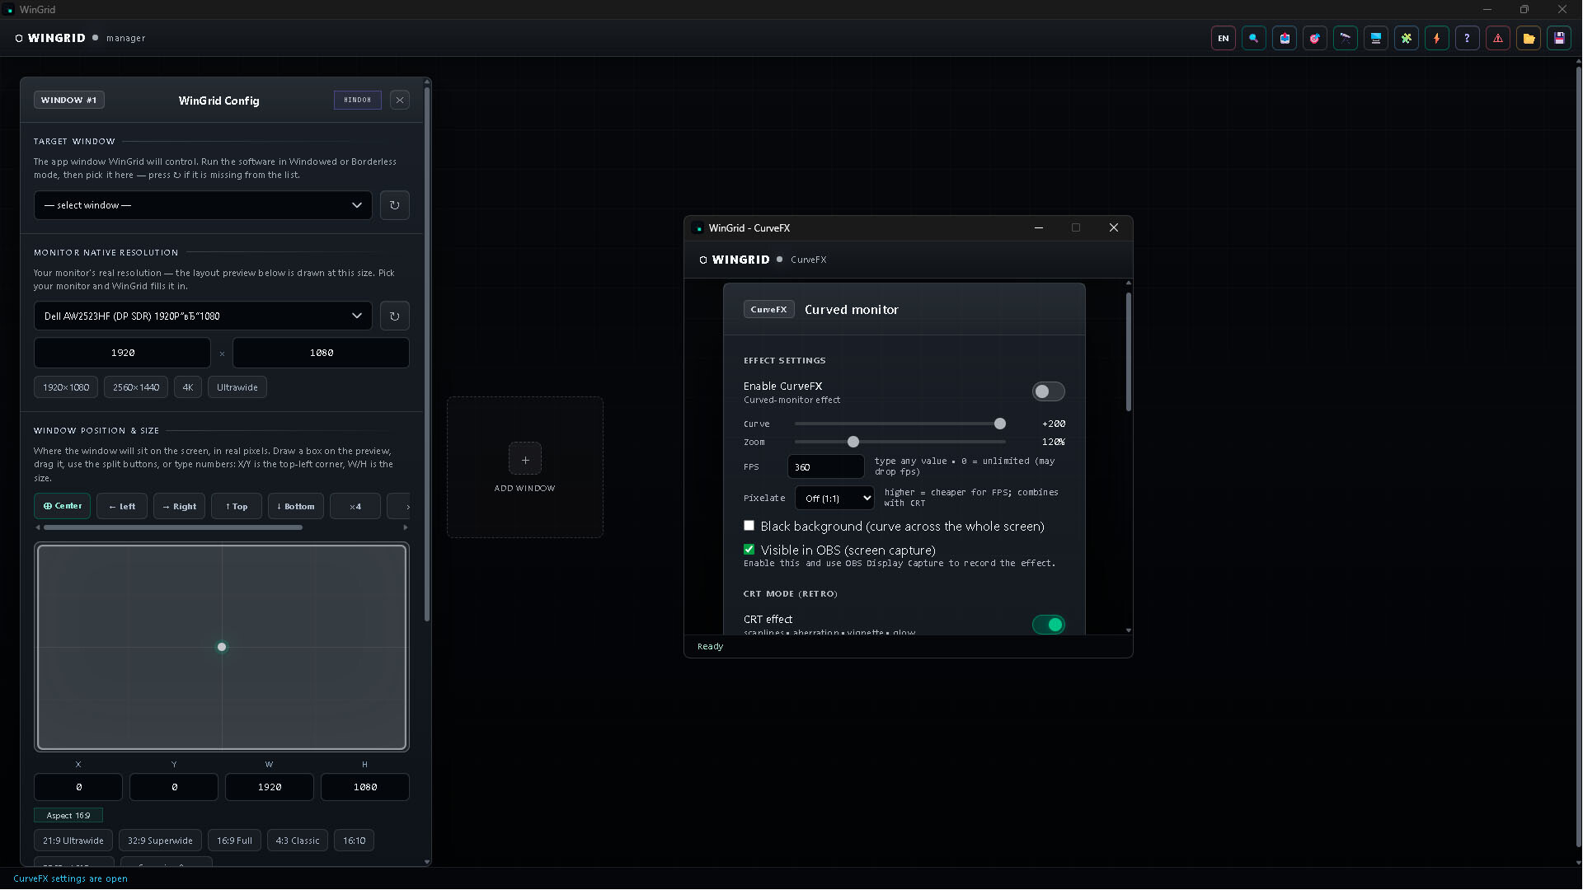Refresh the target window list
This screenshot has height=890, width=1583.
[395, 205]
